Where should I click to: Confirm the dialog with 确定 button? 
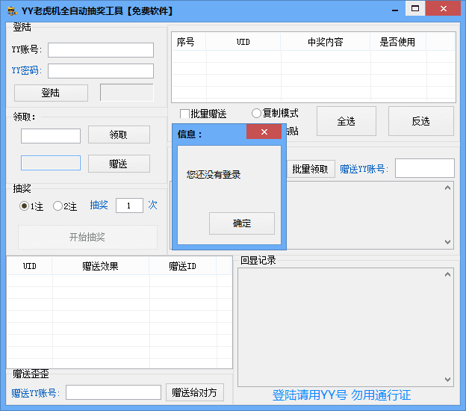point(242,223)
